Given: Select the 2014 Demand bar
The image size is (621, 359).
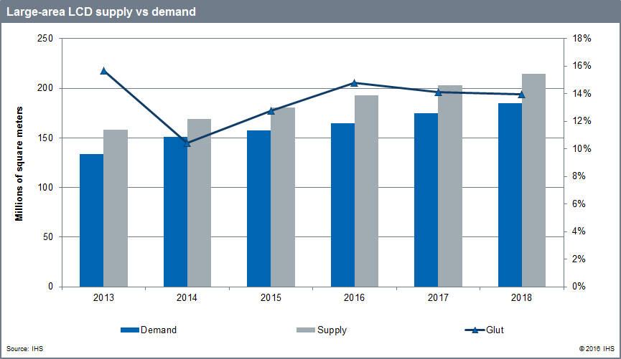Looking at the screenshot, I should 175,212.
